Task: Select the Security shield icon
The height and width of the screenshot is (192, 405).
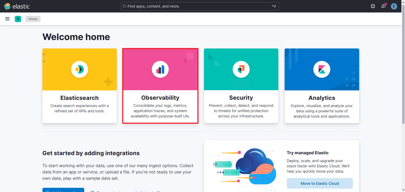Action: click(x=241, y=69)
